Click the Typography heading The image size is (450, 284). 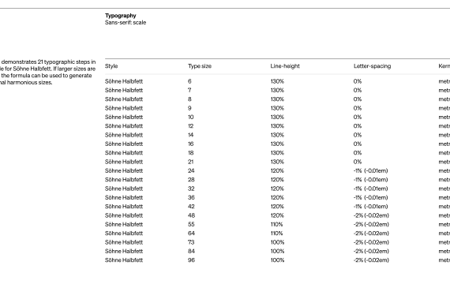coord(121,16)
